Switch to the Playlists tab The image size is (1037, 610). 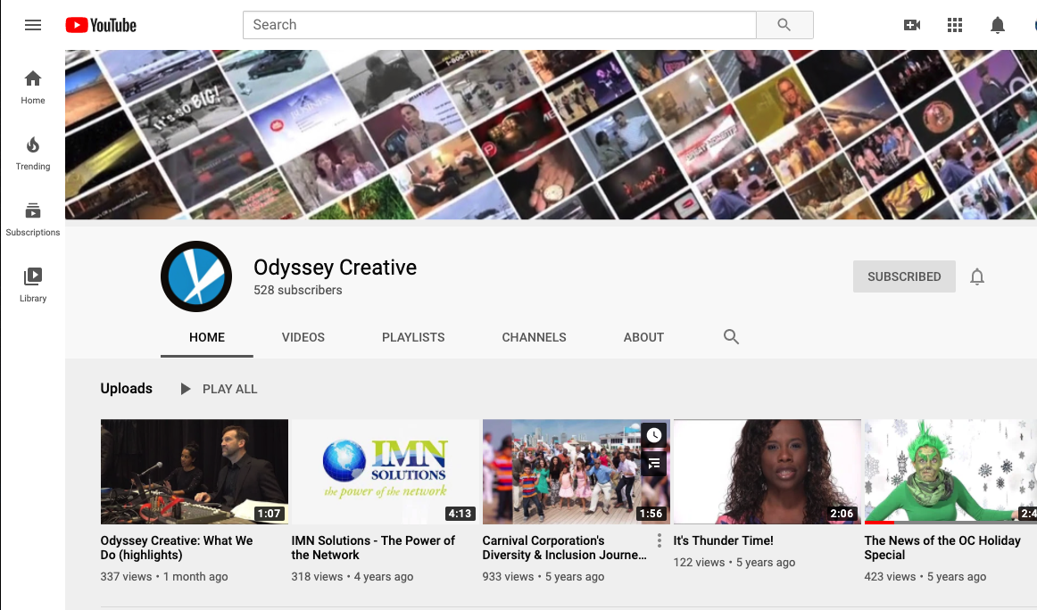coord(413,337)
